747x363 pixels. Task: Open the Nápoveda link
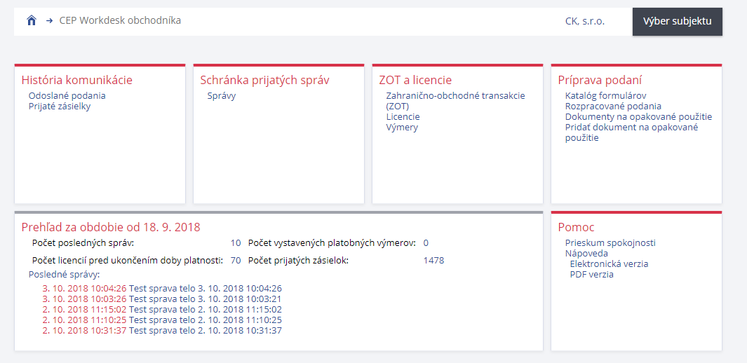[x=586, y=253]
